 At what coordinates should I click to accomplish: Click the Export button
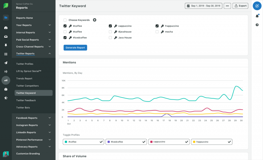240,6
